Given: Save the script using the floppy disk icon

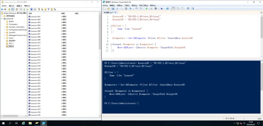Looking at the screenshot, I should (x=112, y=9).
